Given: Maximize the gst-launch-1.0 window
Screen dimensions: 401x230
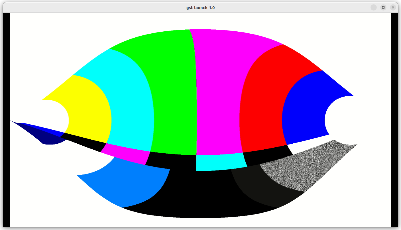Looking at the screenshot, I should (383, 7).
